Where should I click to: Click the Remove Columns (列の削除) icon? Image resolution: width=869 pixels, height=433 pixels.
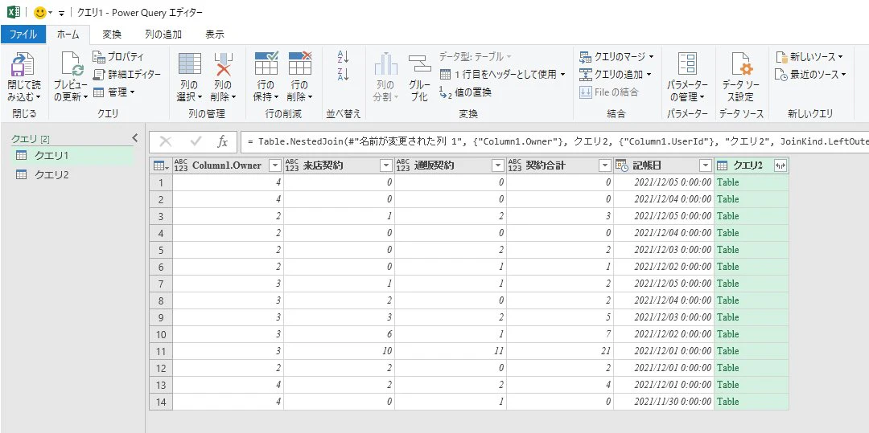(224, 64)
